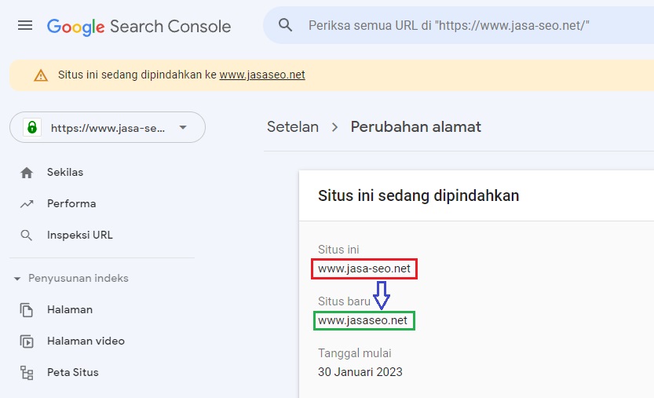Click the Situs baru label
Screen dimensions: 654x398
tap(344, 301)
